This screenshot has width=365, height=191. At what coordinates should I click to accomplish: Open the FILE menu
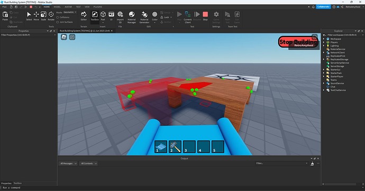[4, 7]
